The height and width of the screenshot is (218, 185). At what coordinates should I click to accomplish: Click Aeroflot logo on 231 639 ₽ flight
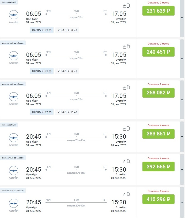14,15
